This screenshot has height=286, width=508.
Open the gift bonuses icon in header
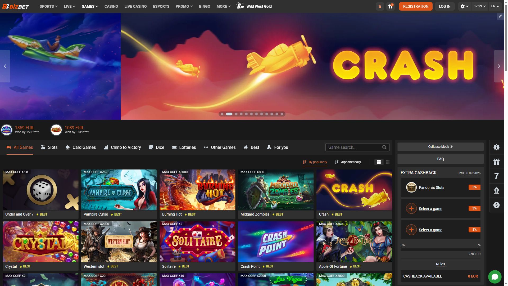[x=391, y=6]
